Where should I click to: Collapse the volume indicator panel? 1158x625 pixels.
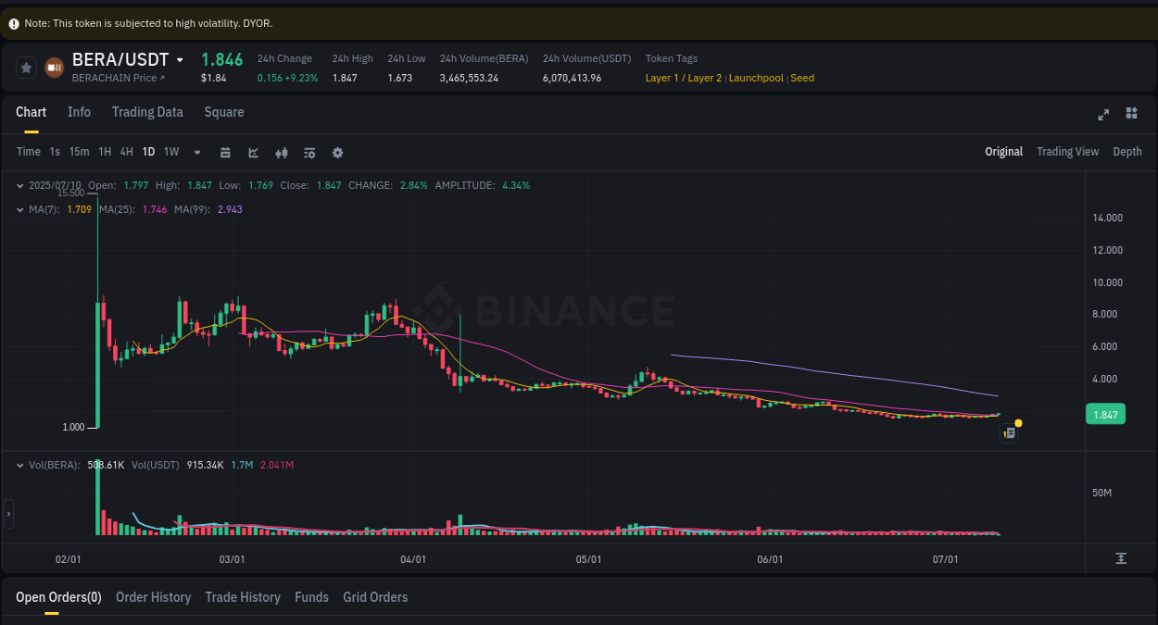pyautogui.click(x=19, y=465)
